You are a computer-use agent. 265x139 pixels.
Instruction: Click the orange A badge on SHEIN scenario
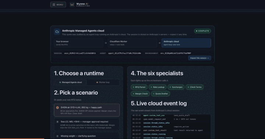click(57, 108)
